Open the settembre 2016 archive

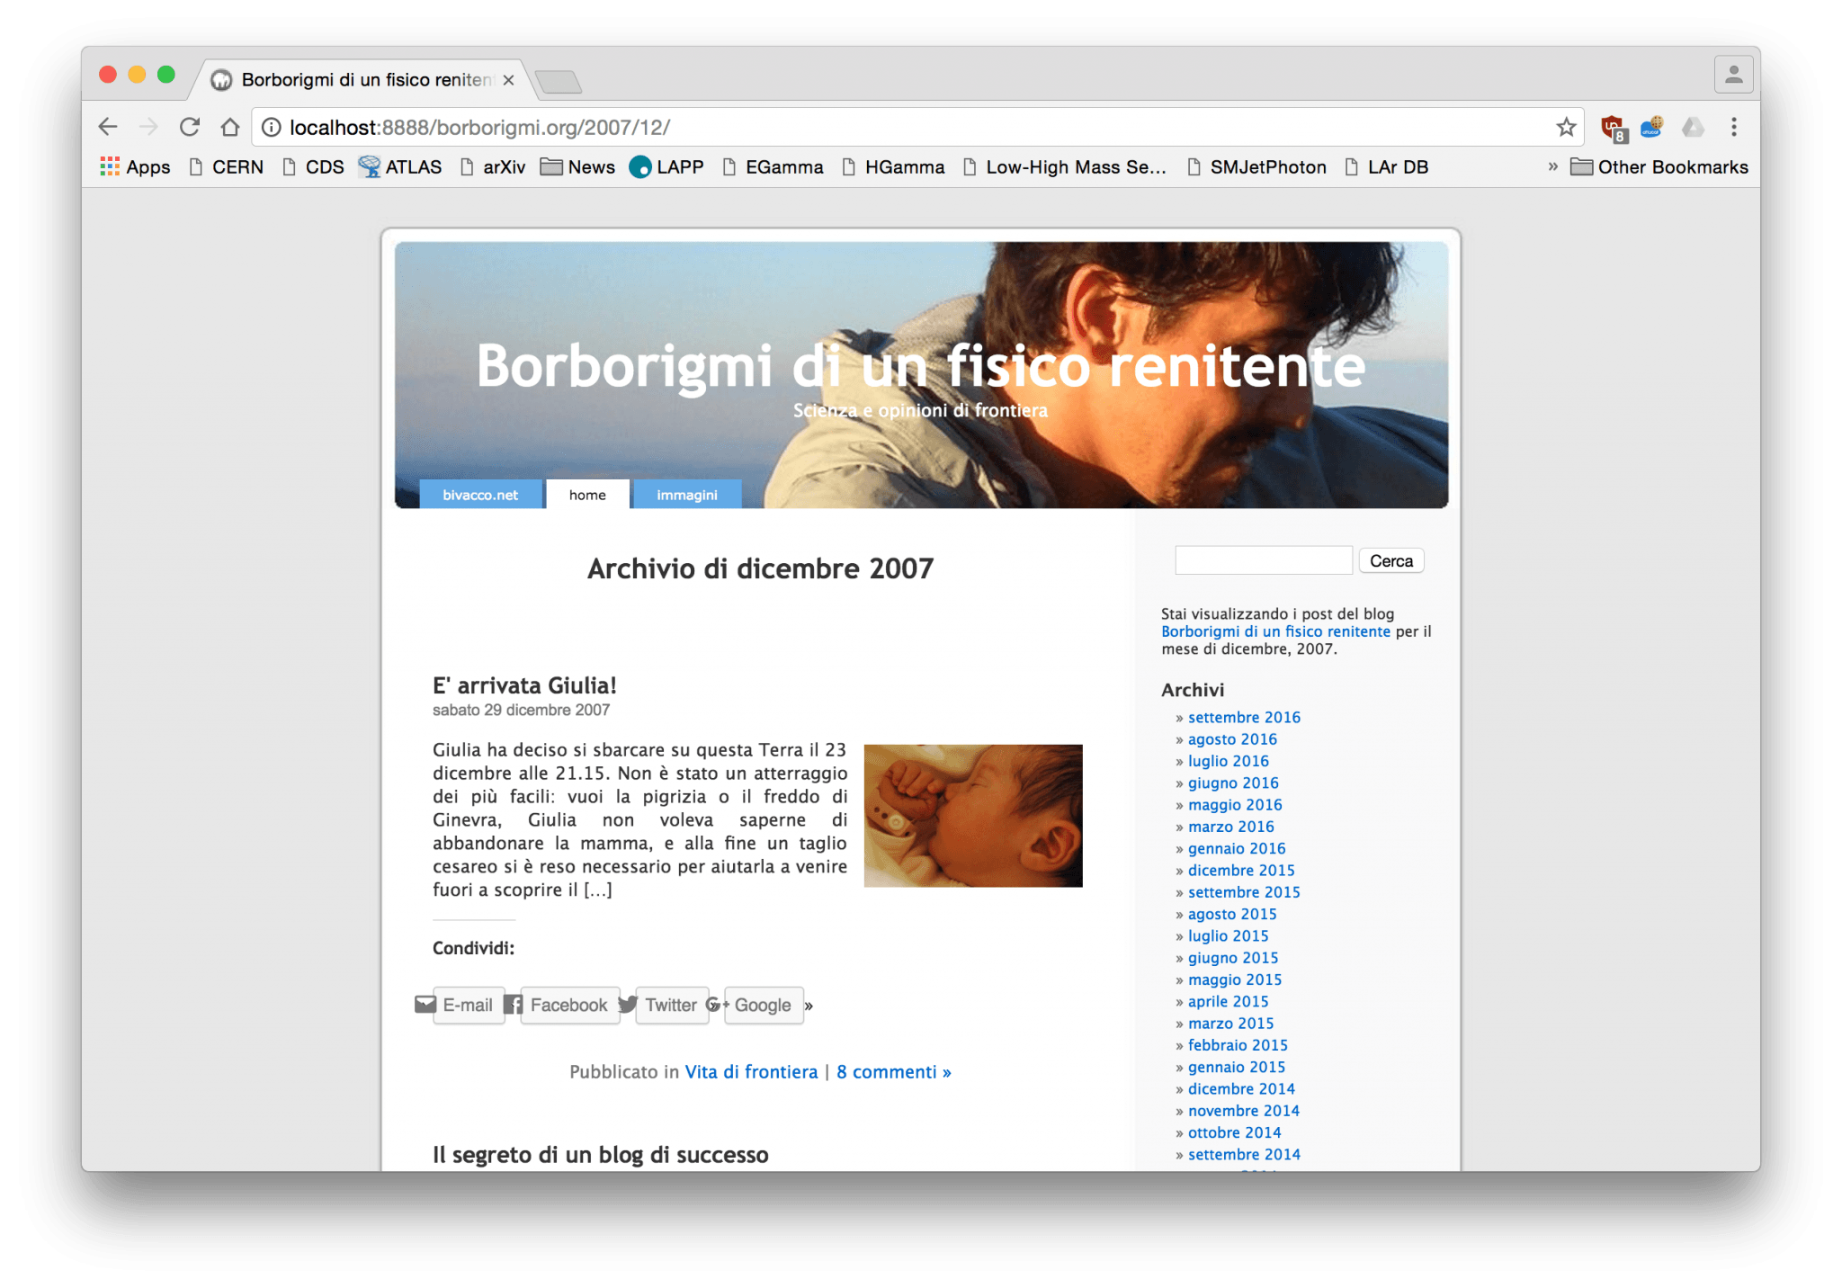point(1244,717)
